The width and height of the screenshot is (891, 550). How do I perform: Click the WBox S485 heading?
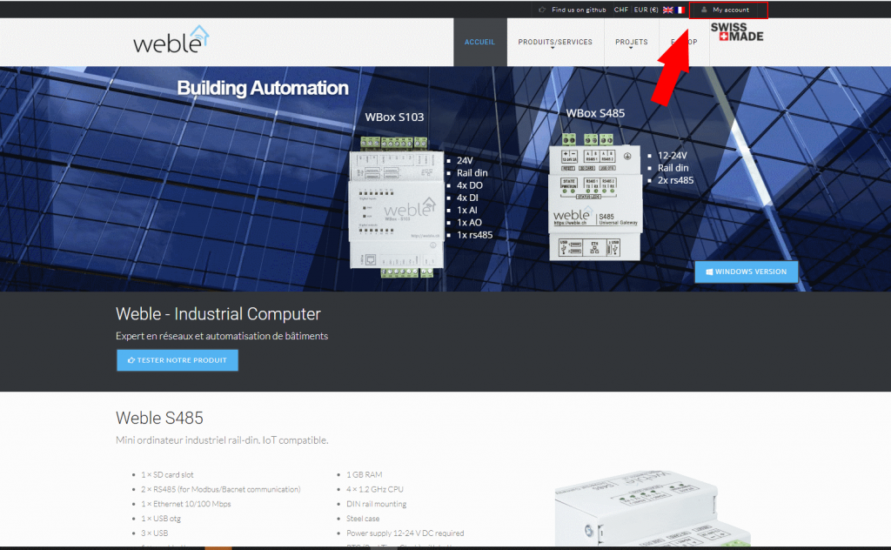pos(595,113)
